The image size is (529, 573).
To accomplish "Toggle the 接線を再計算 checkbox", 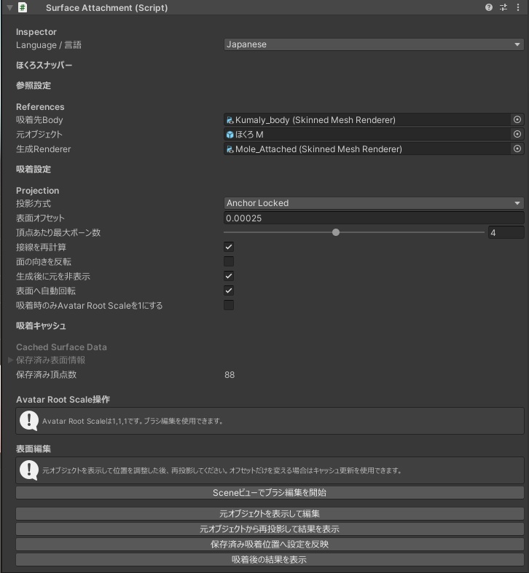I will (x=229, y=247).
